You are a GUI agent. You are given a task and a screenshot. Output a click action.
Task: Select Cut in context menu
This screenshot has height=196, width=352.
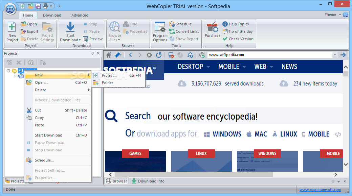pyautogui.click(x=58, y=110)
